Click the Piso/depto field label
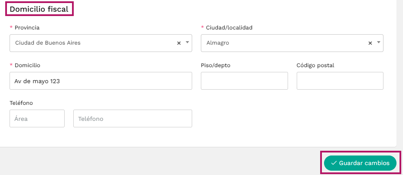This screenshot has width=403, height=175. click(216, 65)
